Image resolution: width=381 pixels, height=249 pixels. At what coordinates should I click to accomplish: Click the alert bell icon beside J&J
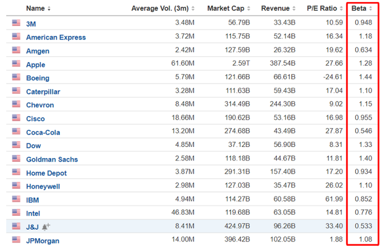pos(46,227)
